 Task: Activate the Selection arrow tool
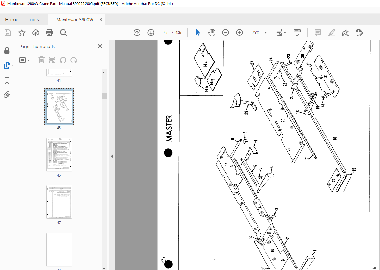click(x=198, y=33)
